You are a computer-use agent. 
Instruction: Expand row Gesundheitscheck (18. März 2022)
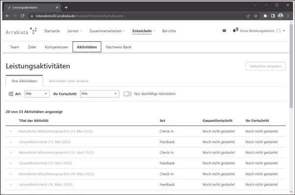tap(11, 185)
